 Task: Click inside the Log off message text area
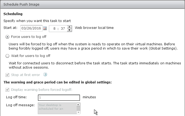57,108
